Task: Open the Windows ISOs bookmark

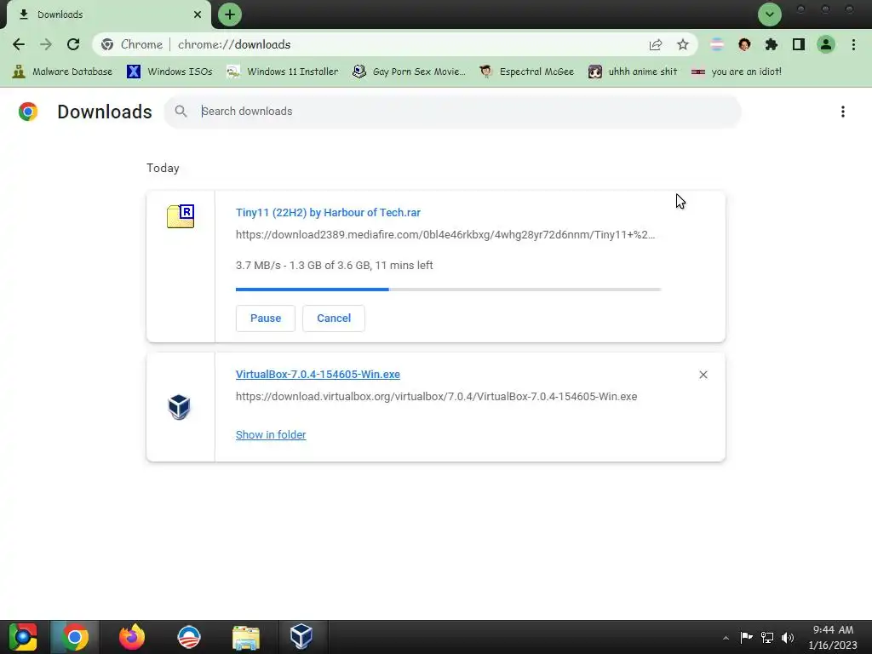Action: tap(170, 72)
